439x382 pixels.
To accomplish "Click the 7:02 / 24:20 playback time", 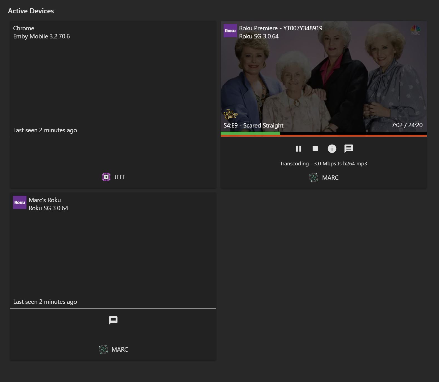I will (x=407, y=125).
